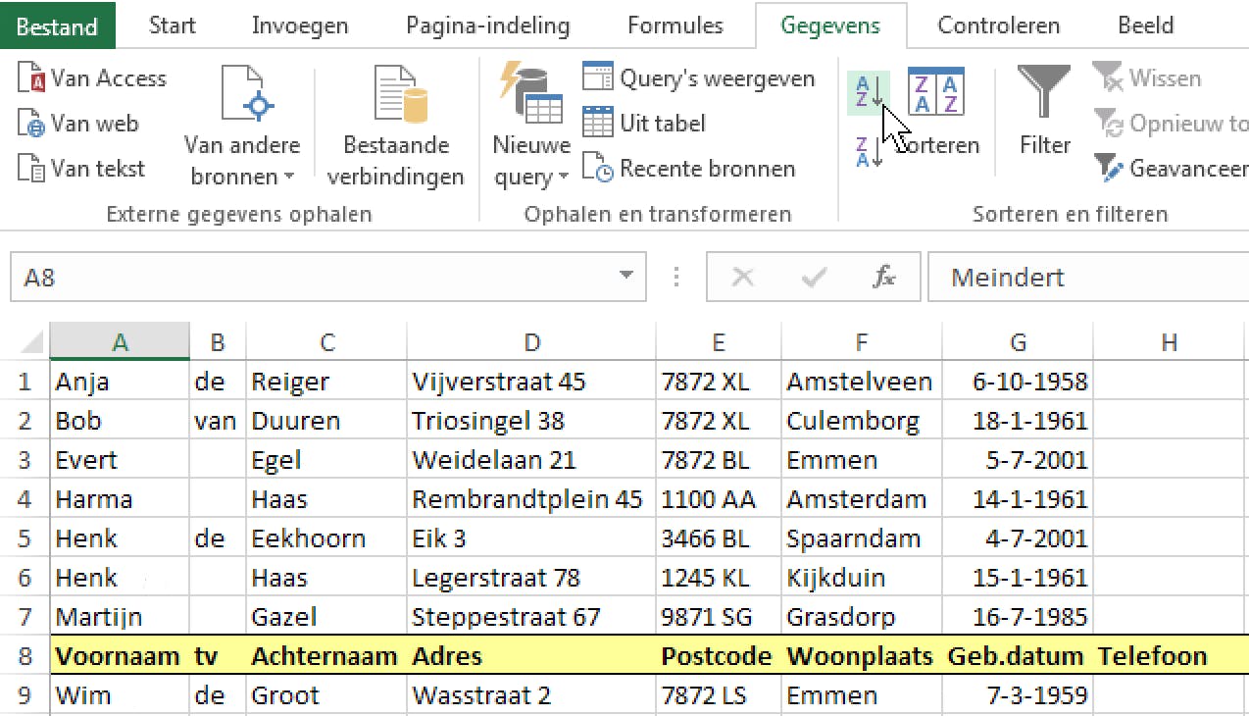The image size is (1249, 716).
Task: Open the Name Box dropdown arrow
Action: tap(626, 278)
